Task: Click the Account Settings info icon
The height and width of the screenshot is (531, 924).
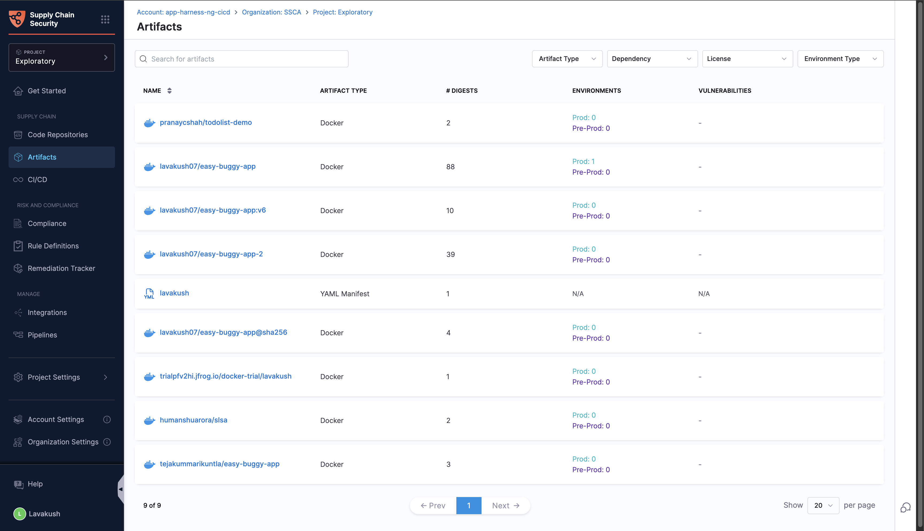Action: (107, 420)
